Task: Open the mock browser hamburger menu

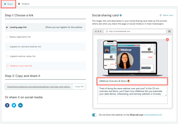Action: [169, 31]
